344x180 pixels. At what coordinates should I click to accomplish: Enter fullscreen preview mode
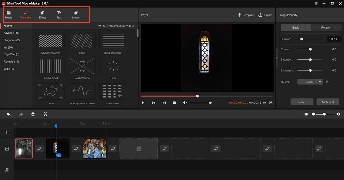[x=271, y=103]
